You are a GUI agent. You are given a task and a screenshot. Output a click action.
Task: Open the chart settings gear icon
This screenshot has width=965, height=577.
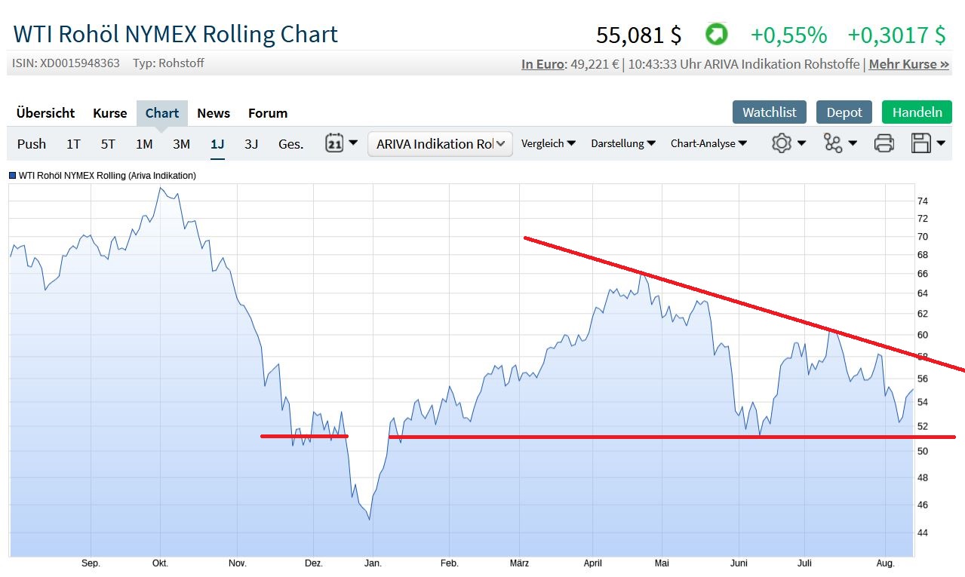click(782, 143)
